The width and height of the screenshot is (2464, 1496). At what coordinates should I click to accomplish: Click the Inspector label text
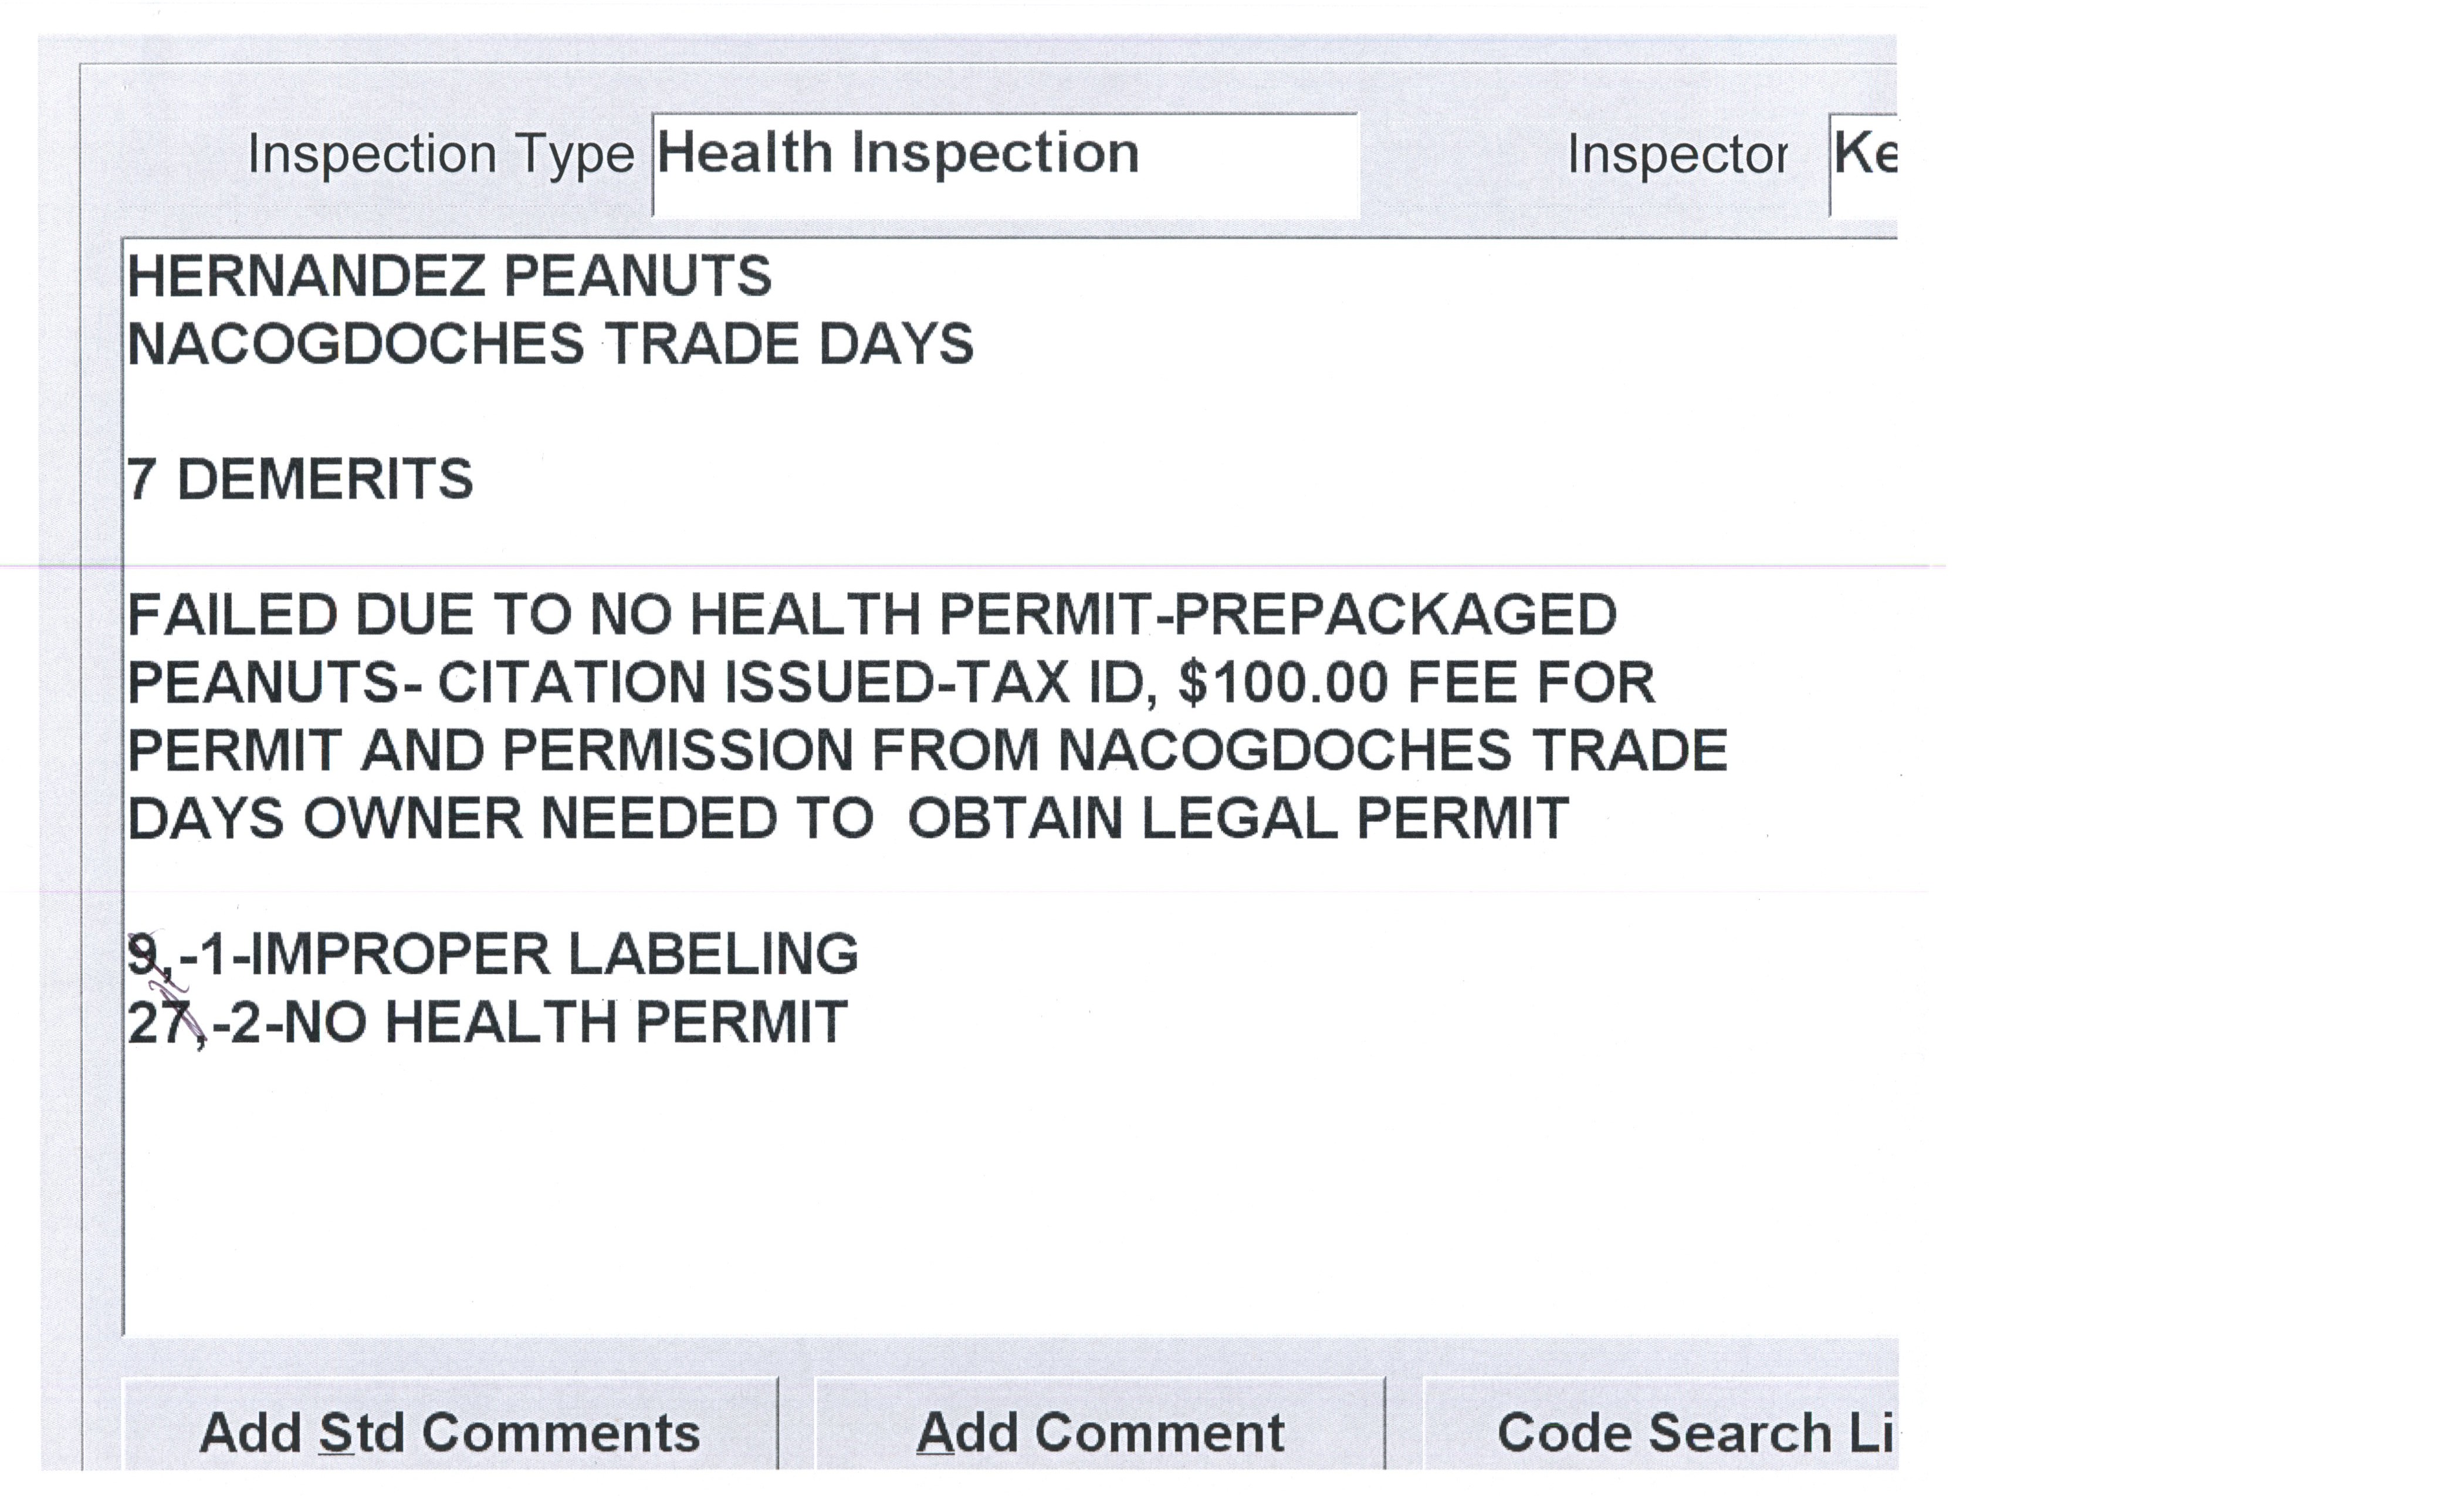[1676, 156]
